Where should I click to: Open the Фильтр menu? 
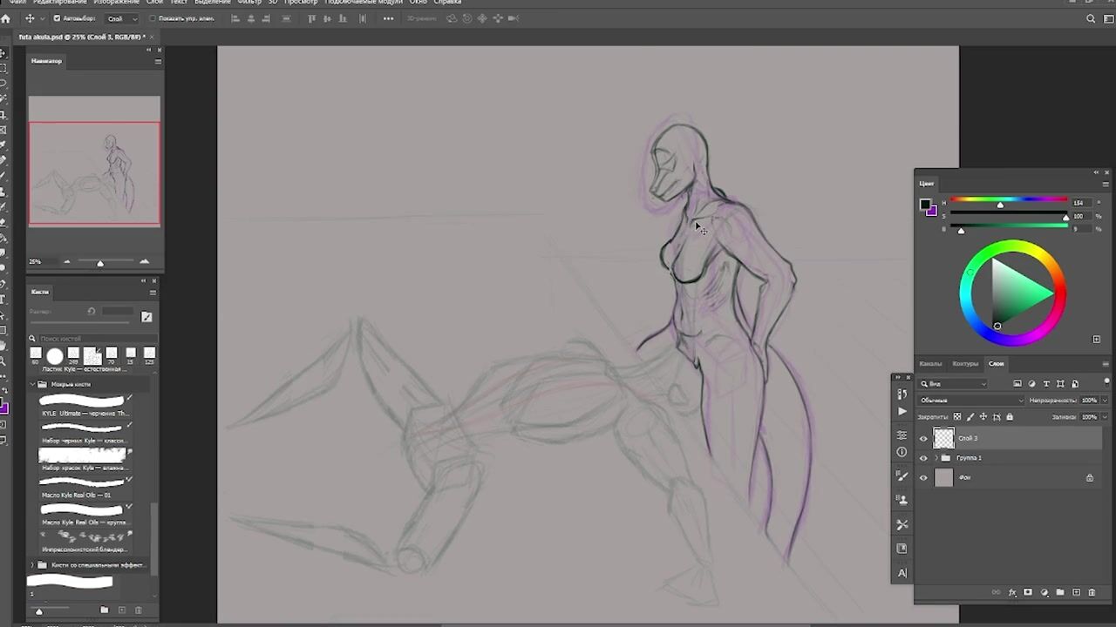[249, 3]
